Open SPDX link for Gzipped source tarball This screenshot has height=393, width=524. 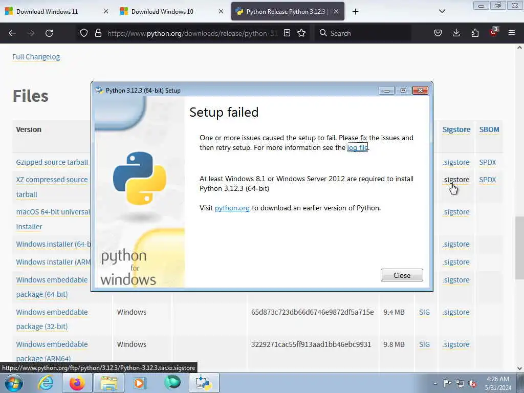click(x=488, y=162)
